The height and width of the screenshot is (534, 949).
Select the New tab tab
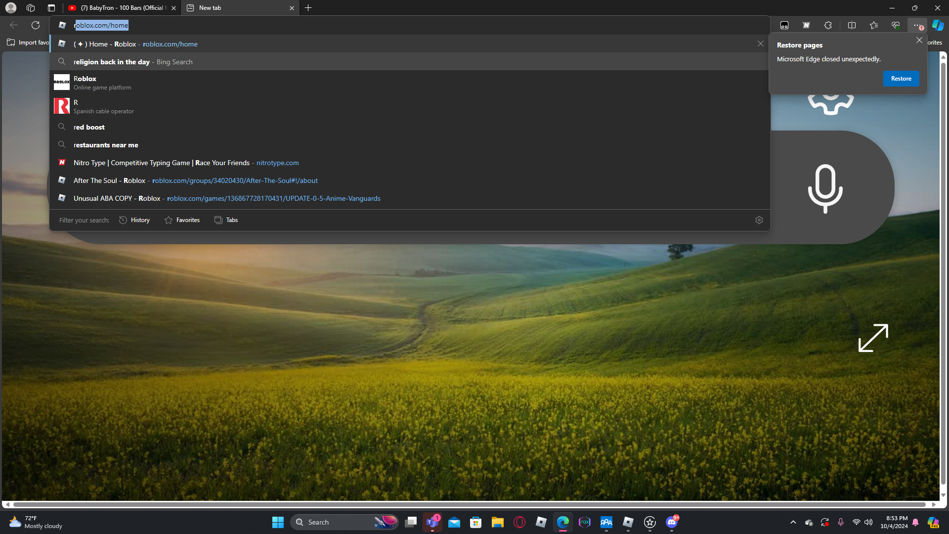click(241, 8)
